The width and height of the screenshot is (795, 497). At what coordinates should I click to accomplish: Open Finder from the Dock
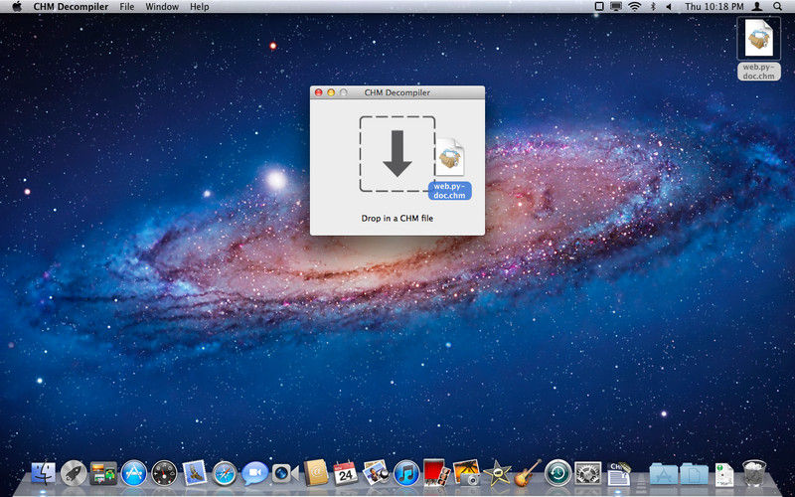point(44,473)
